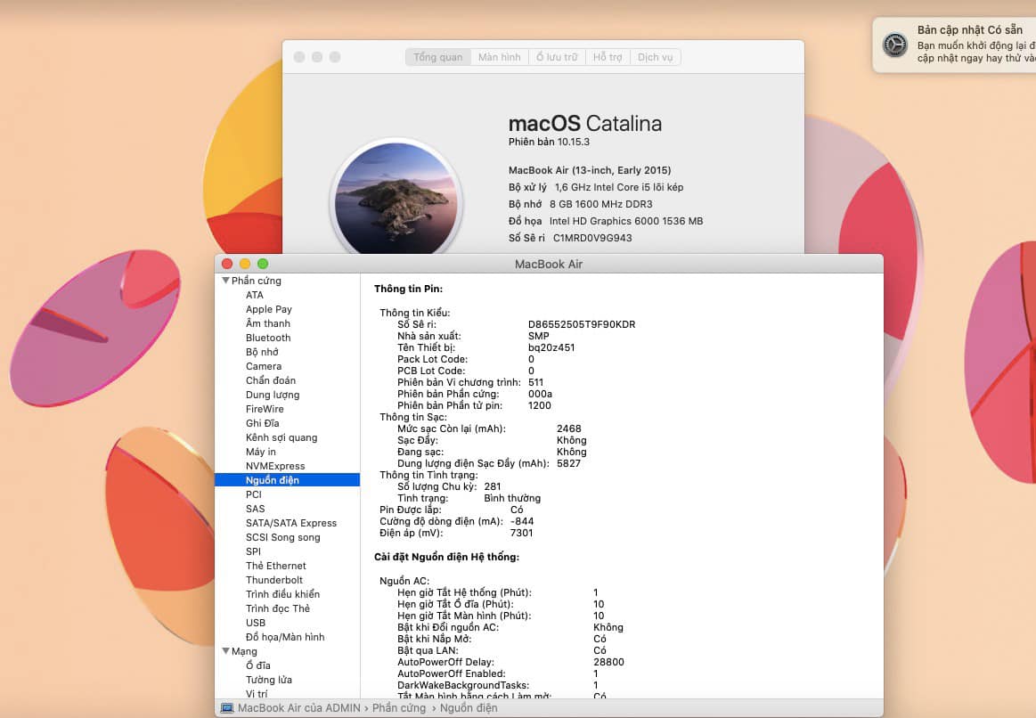Select the Hỗ trợ tab

608,57
